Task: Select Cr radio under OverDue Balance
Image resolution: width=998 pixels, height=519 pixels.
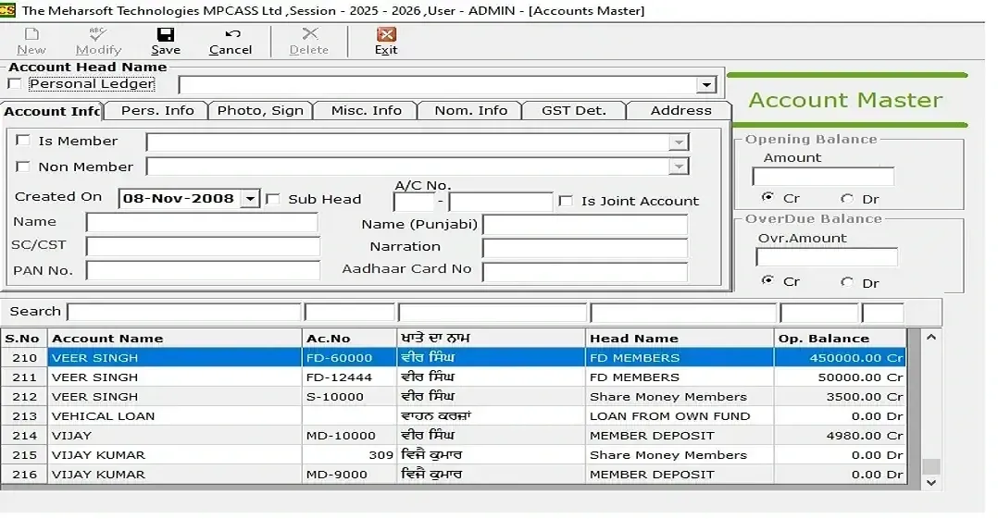Action: [x=768, y=280]
